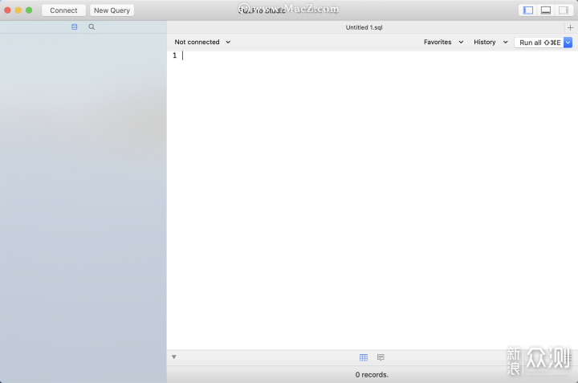The width and height of the screenshot is (578, 383).
Task: Toggle the bottom results panel
Action: pos(546,10)
